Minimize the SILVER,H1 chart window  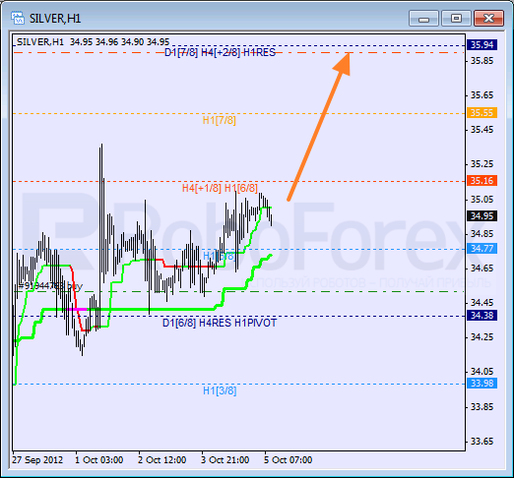coord(423,19)
